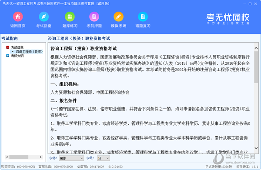261x170 pixels.
Task: Click the 人力资源和社会保障部、中国工程咨询协会 line
Action: point(90,93)
